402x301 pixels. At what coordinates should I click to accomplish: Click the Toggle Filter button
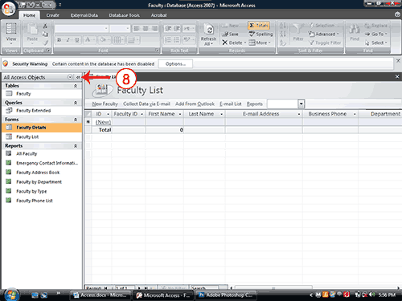pos(325,43)
